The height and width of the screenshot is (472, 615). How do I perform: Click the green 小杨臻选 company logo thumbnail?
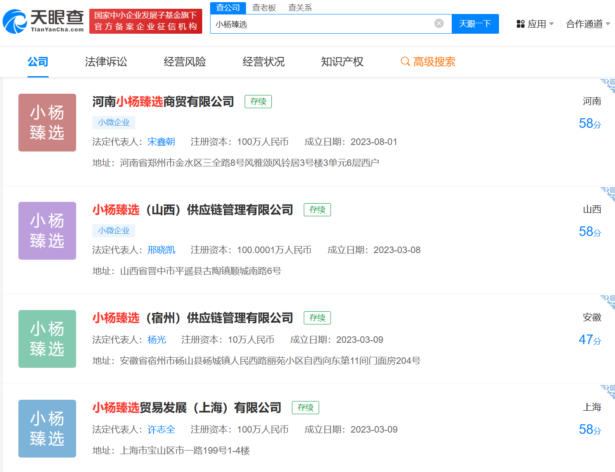pyautogui.click(x=47, y=339)
